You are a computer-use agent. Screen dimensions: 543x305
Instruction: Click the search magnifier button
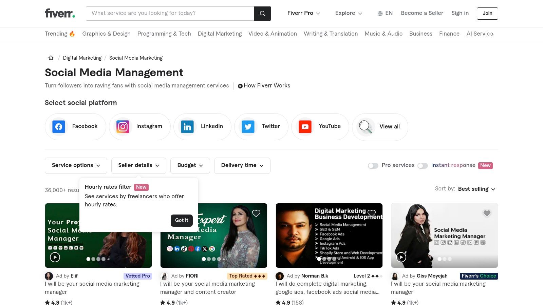click(x=262, y=13)
